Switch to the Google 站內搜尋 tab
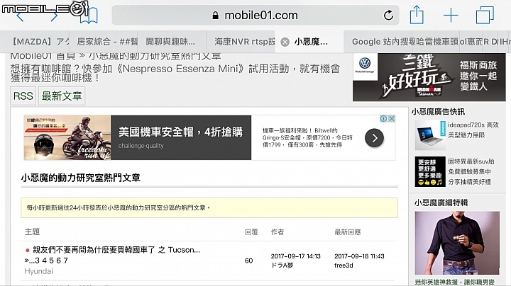511x286 pixels. 380,42
